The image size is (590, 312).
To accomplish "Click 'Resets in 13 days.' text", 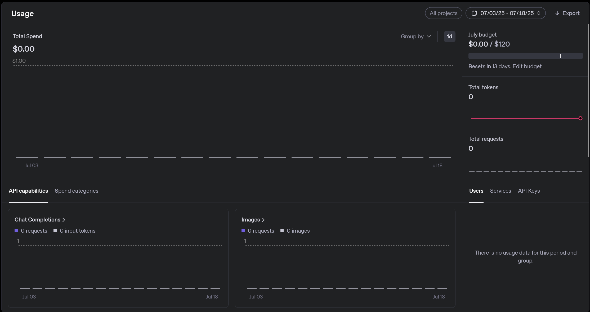I will coord(490,66).
